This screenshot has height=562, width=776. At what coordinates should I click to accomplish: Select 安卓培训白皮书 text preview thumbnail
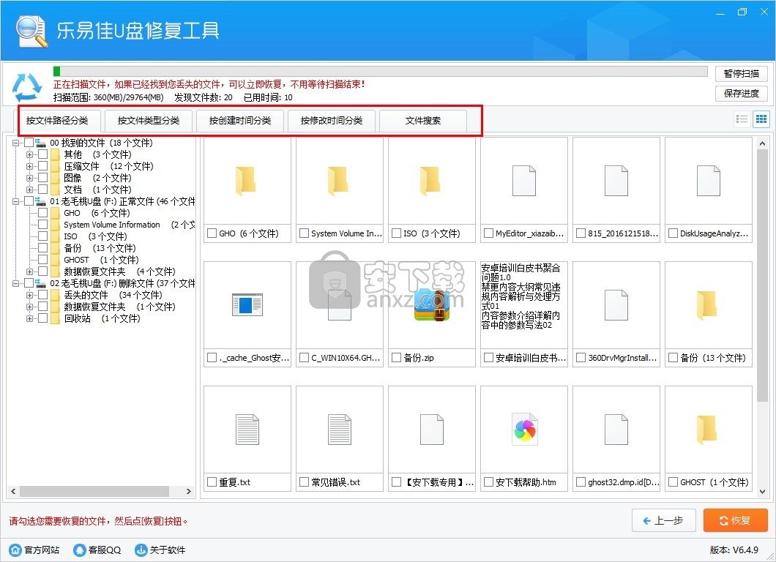[524, 305]
